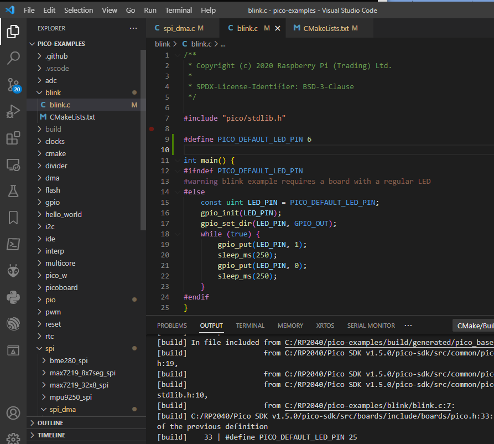Open the PlatformIO alien icon

[13, 271]
